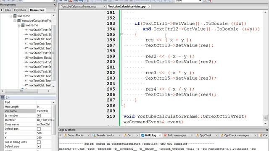Image resolution: width=269 pixels, height=151 pixels.
Task: Click line number 199 in the gutter
Action: point(111,56)
